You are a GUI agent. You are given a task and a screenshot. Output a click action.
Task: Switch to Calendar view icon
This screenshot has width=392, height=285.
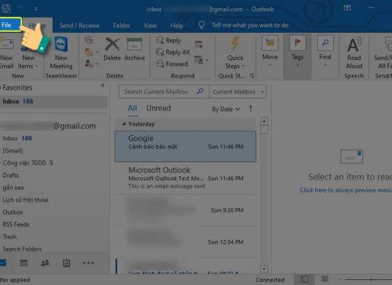coord(24,263)
